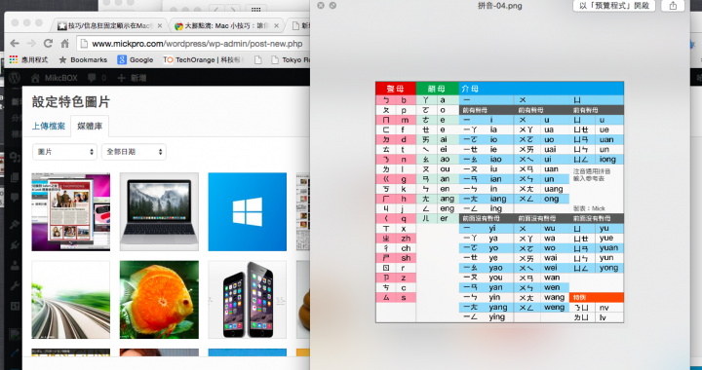Screen dimensions: 702x370
Task: Switch to the 大膠點滴 Chrome tab
Action: [226, 26]
